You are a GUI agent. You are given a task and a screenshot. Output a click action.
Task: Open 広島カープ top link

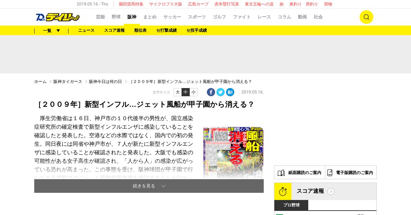tap(198, 4)
